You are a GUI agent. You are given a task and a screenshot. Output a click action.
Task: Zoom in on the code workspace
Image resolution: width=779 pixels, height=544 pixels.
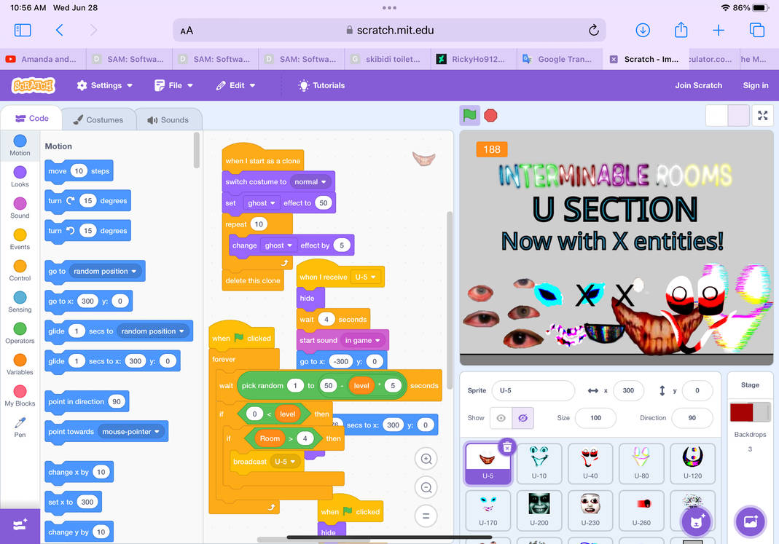point(426,459)
